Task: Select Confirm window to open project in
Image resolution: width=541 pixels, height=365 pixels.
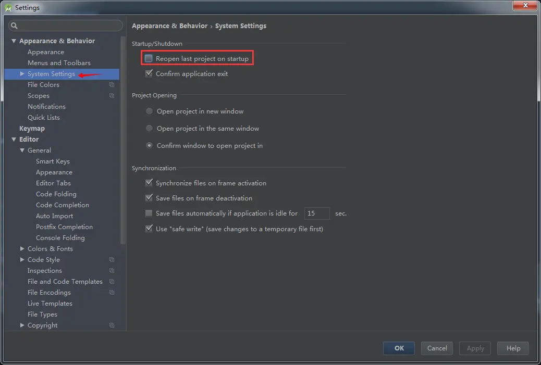Action: [149, 145]
